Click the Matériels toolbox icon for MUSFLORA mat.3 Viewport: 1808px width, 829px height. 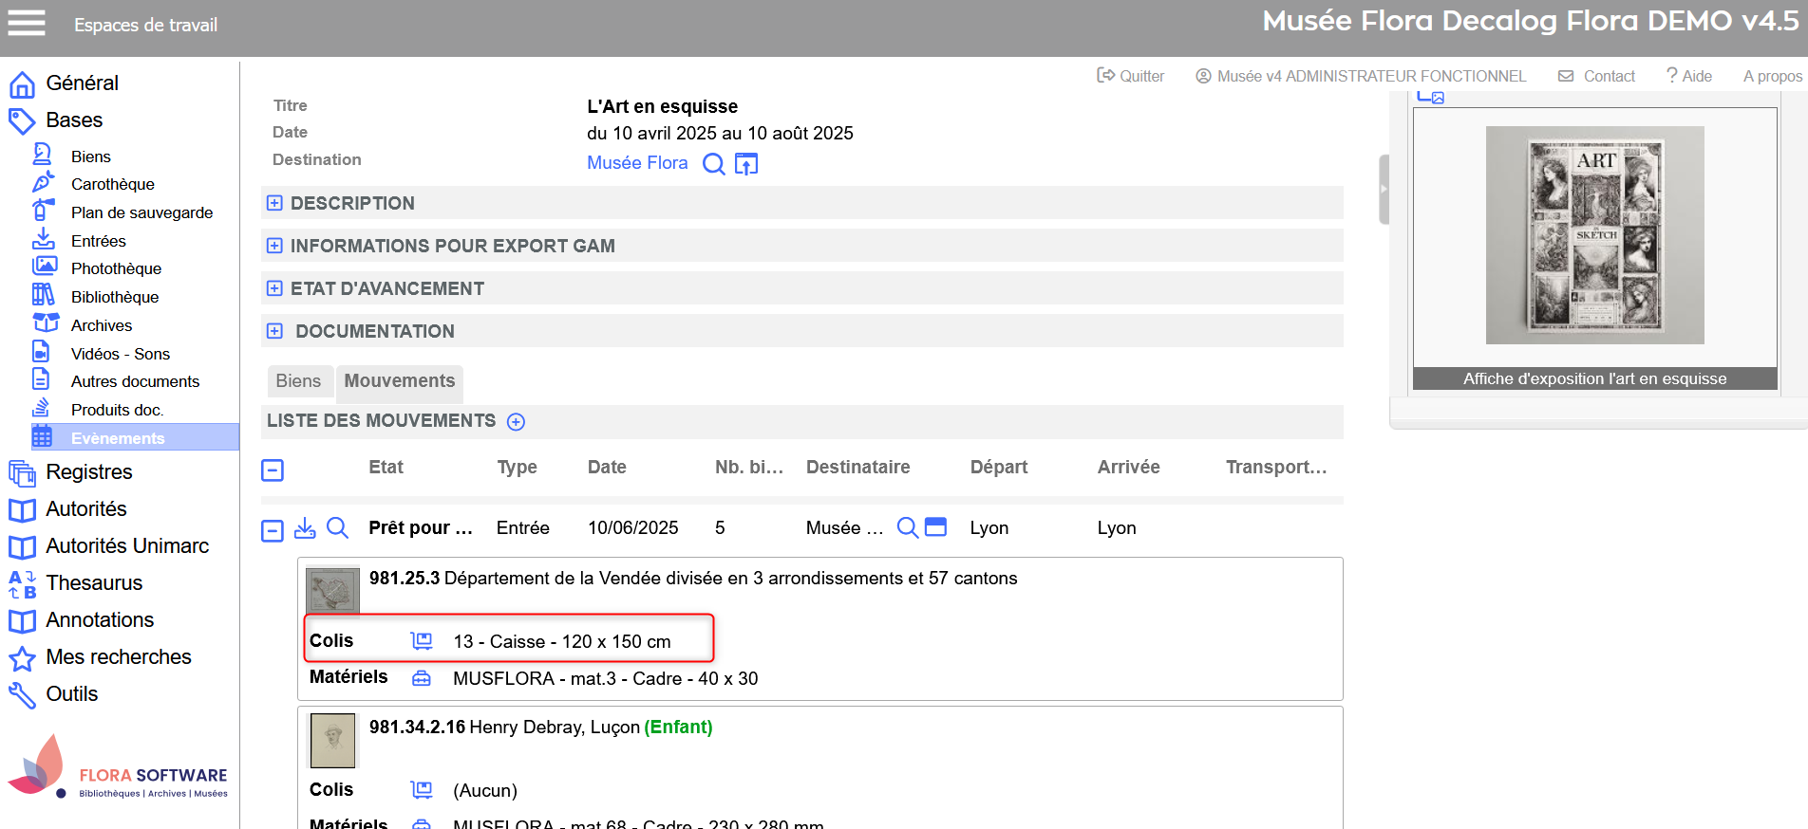(422, 678)
